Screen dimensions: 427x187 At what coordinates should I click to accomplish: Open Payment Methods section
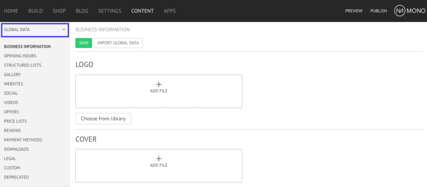23,140
